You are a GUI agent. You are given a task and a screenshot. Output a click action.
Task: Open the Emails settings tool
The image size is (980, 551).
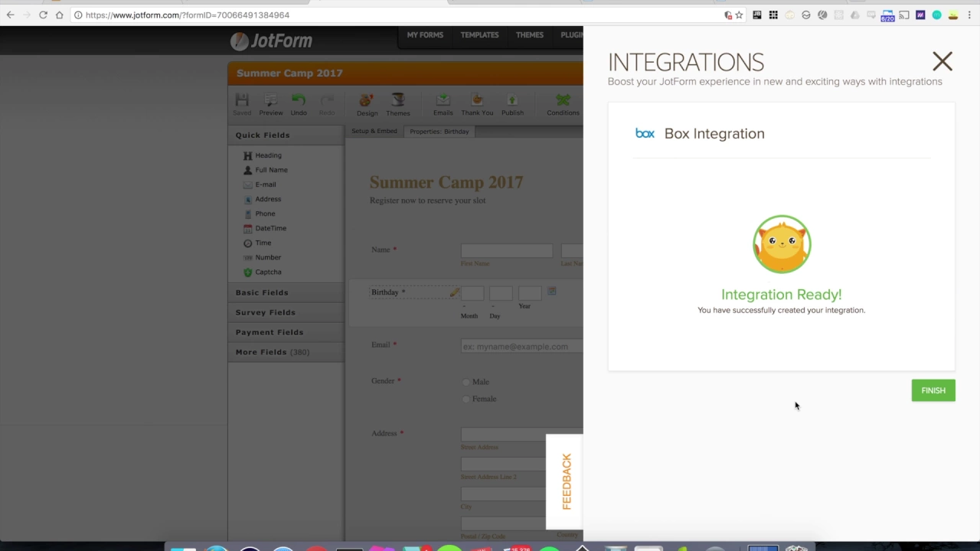(x=443, y=105)
